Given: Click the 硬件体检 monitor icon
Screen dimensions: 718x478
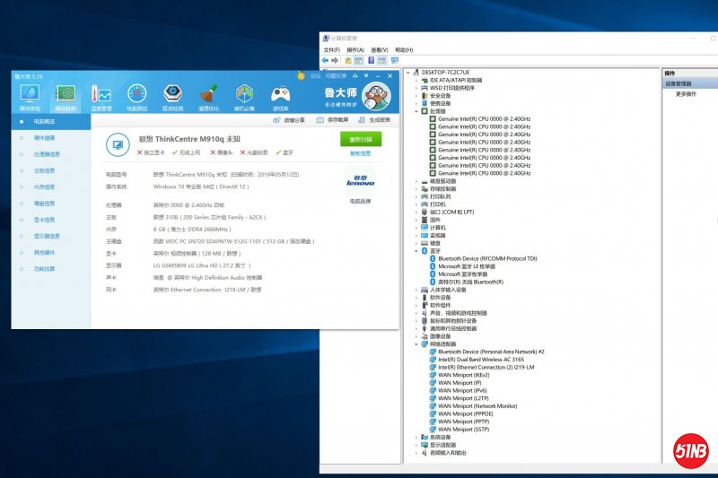Looking at the screenshot, I should click(29, 96).
